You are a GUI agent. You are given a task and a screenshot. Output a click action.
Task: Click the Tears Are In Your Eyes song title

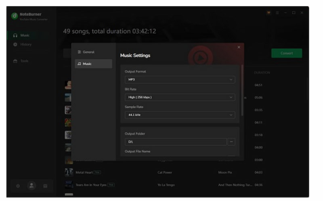[x=91, y=185]
